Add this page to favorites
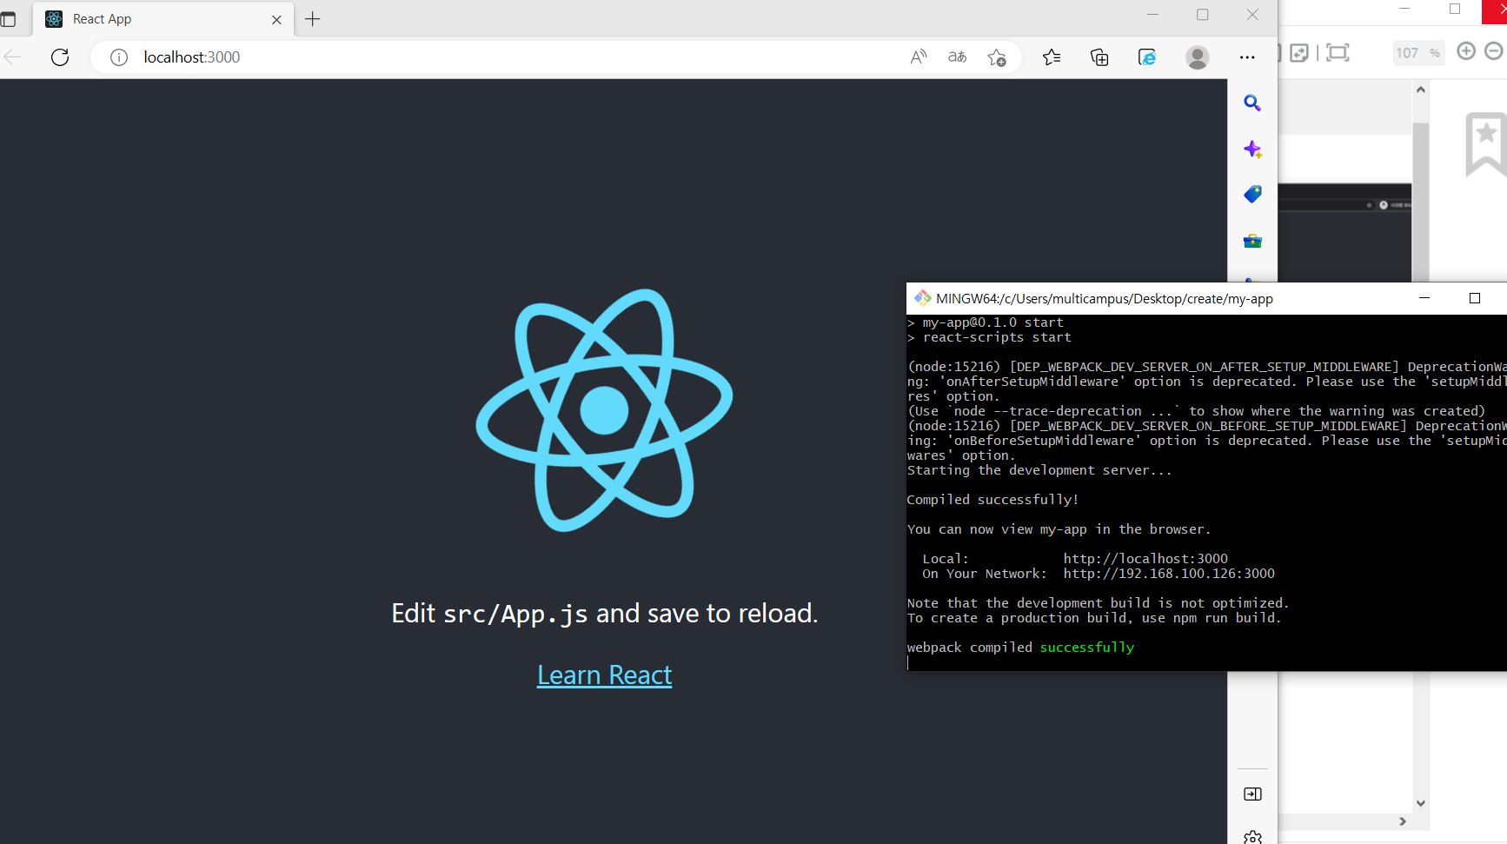 pos(997,57)
